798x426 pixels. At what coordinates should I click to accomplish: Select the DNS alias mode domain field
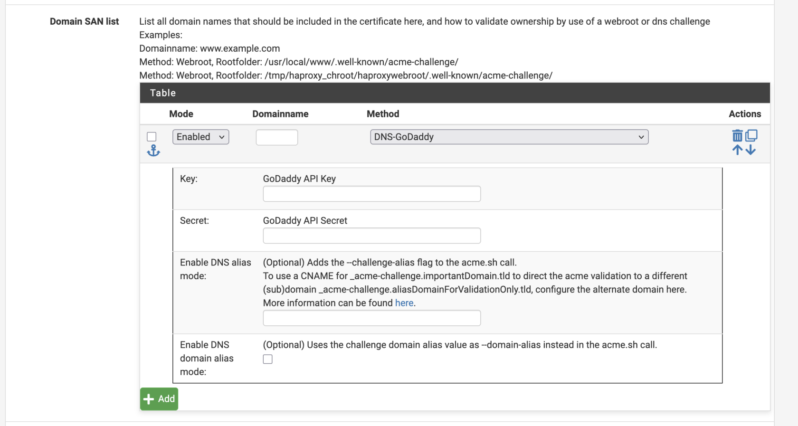click(x=371, y=318)
